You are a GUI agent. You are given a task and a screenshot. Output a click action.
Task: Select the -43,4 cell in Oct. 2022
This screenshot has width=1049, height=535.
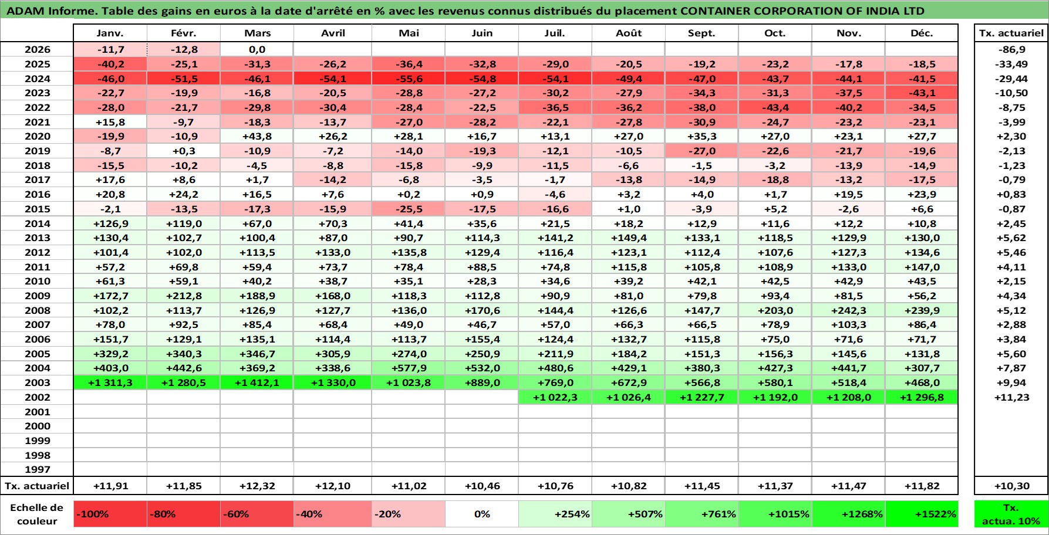(775, 107)
